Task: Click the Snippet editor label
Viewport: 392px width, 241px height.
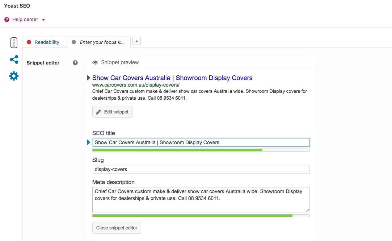Action: click(x=43, y=63)
